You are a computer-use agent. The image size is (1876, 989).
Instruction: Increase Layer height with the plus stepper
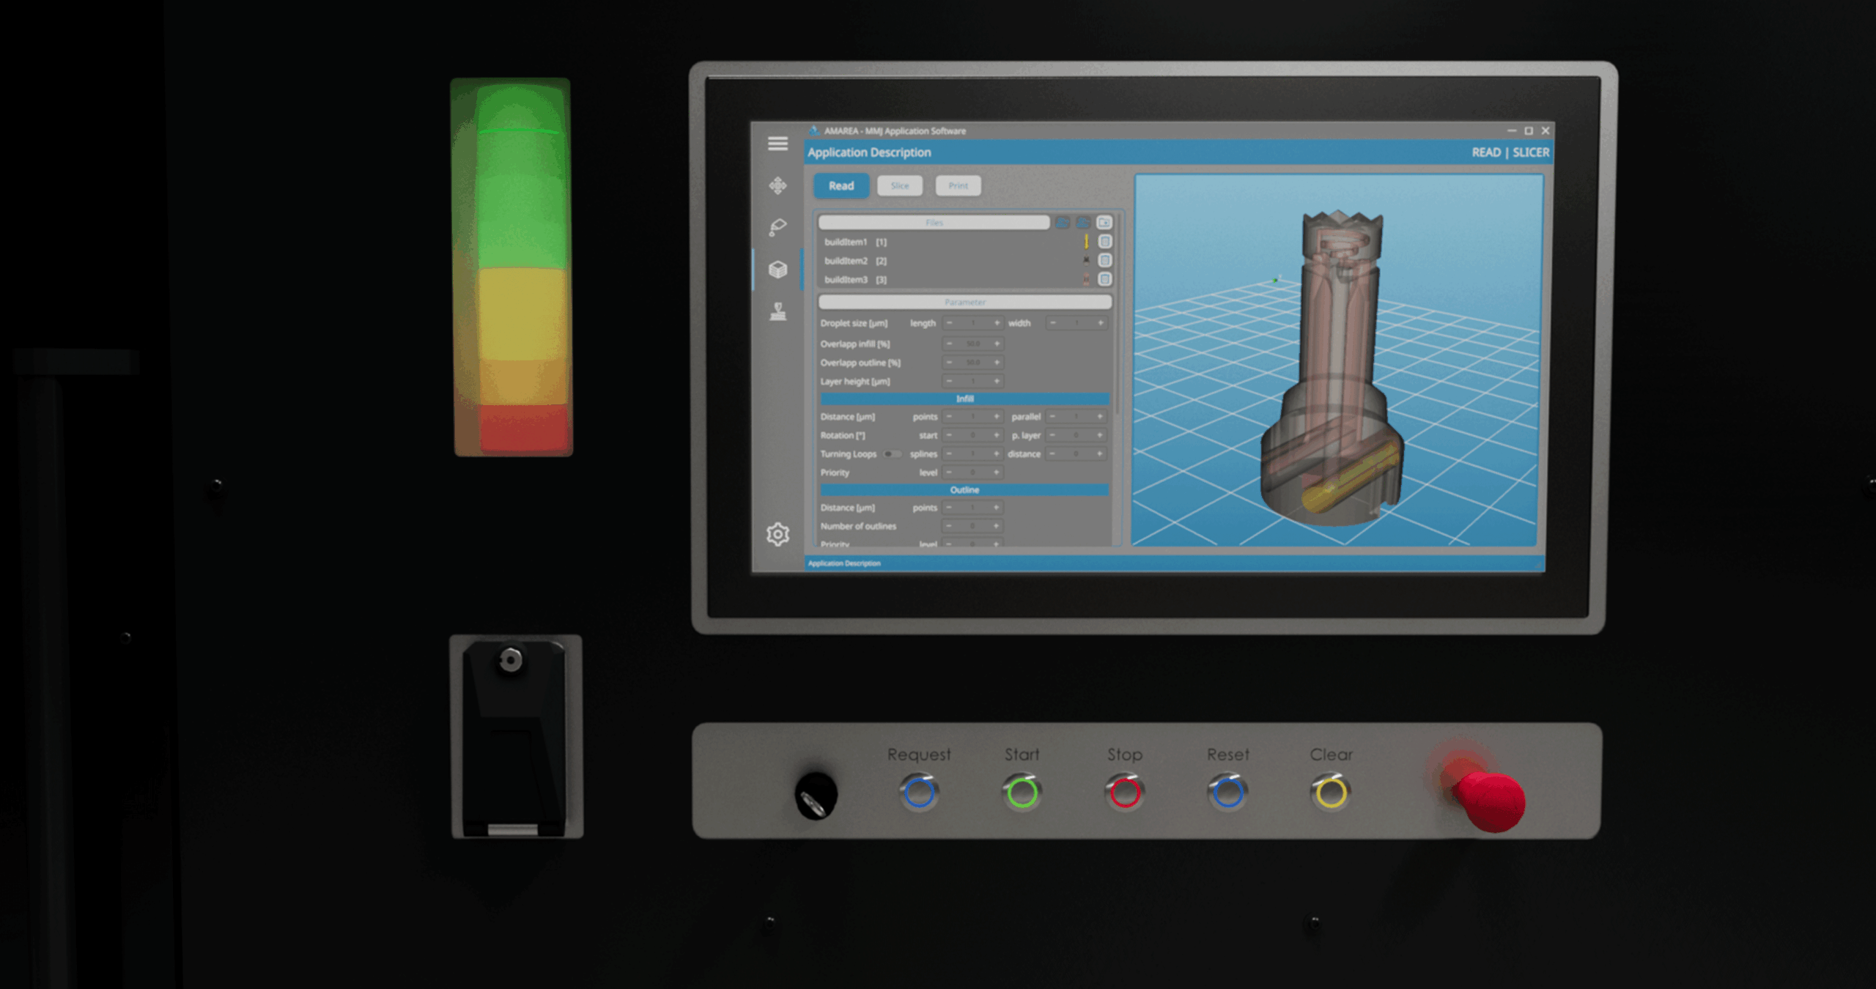point(997,381)
